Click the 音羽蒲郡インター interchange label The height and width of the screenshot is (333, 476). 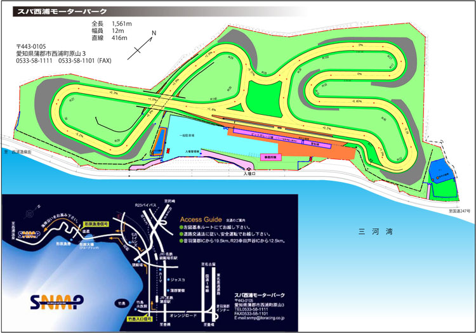[223, 308]
